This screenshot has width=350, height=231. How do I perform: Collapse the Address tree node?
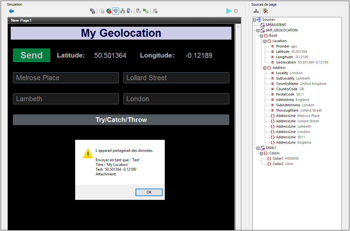tap(265, 68)
